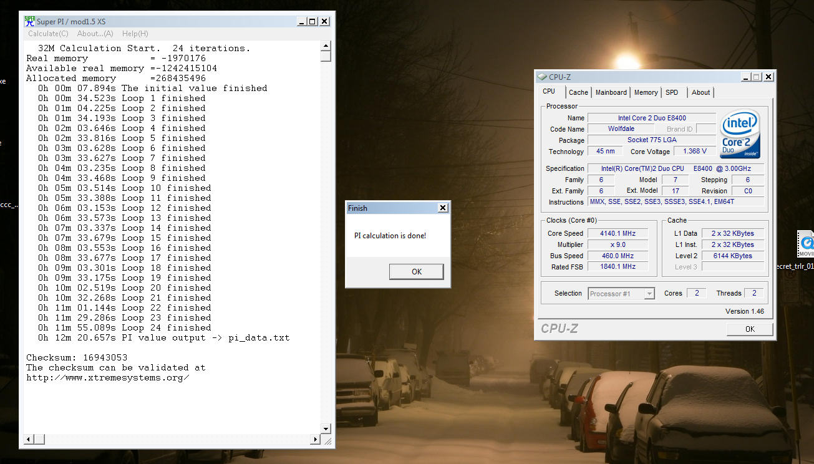
Task: Click the Super PI app icon in title bar
Action: pyautogui.click(x=30, y=21)
